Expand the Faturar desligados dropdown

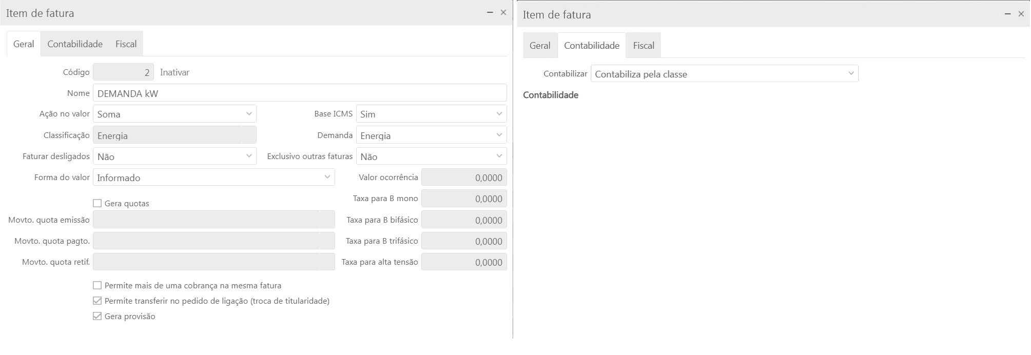[174, 156]
